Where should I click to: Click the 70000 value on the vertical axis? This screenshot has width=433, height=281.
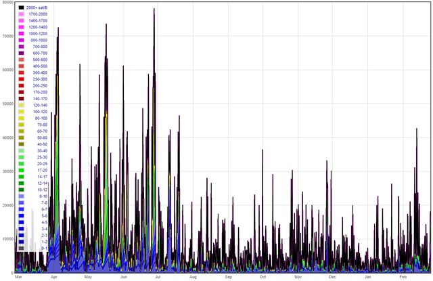coord(8,36)
